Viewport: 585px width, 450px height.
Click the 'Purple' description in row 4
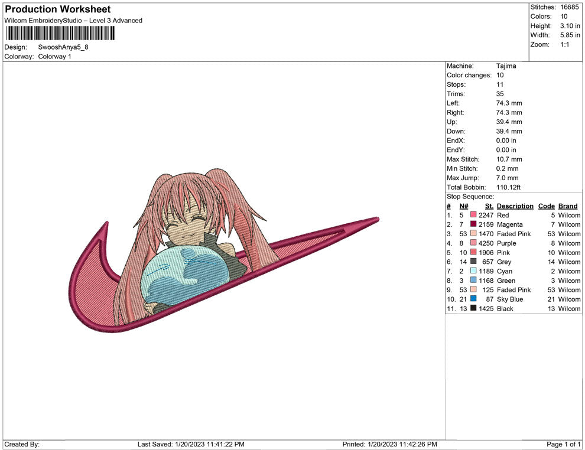pyautogui.click(x=506, y=243)
